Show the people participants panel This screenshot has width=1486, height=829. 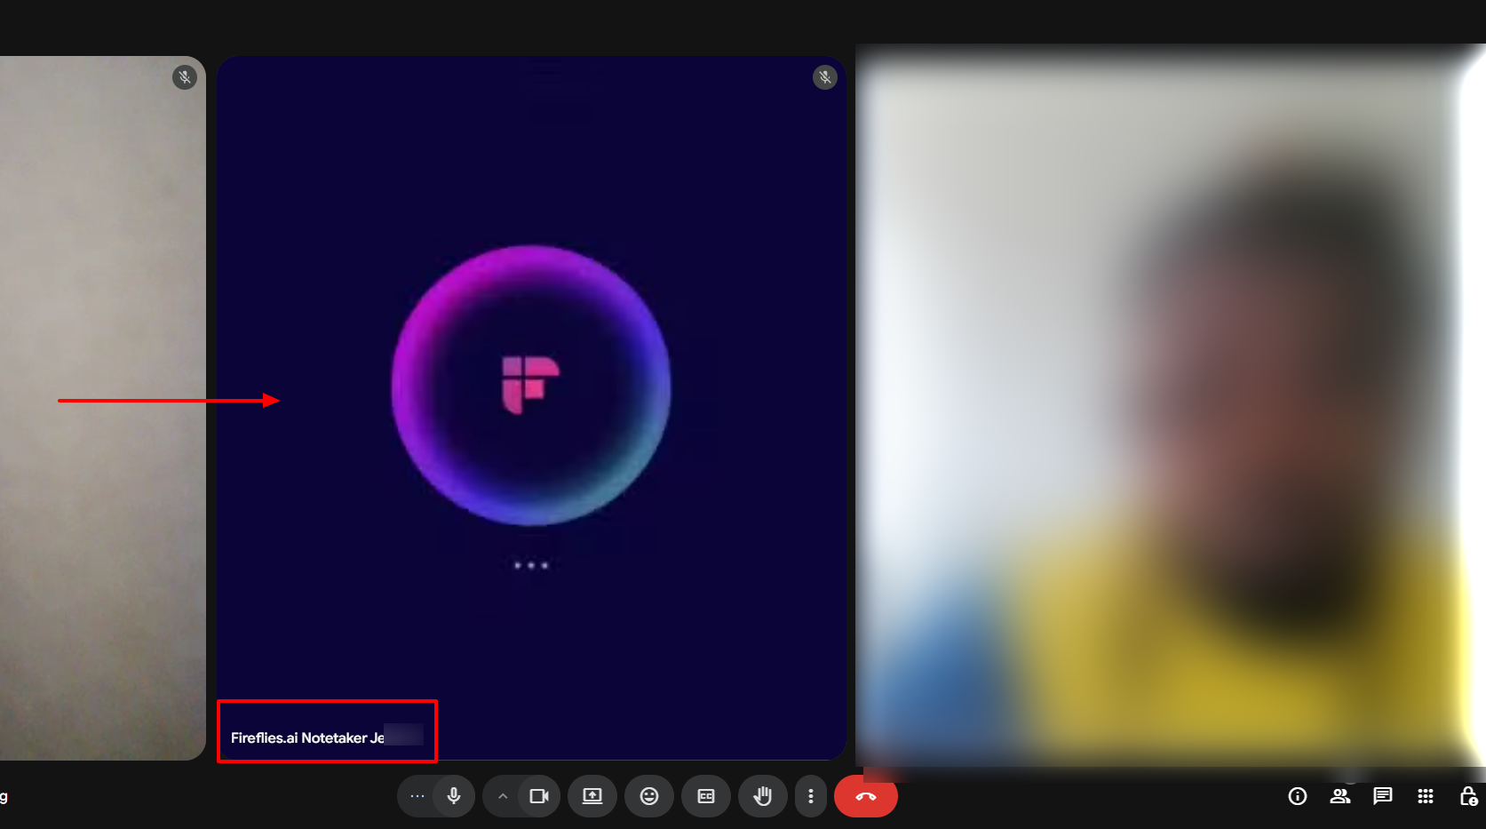click(1340, 796)
